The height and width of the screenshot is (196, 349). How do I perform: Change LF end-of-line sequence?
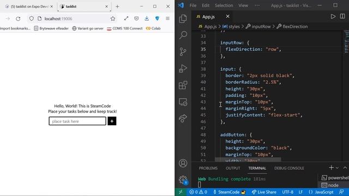pyautogui.click(x=300, y=192)
